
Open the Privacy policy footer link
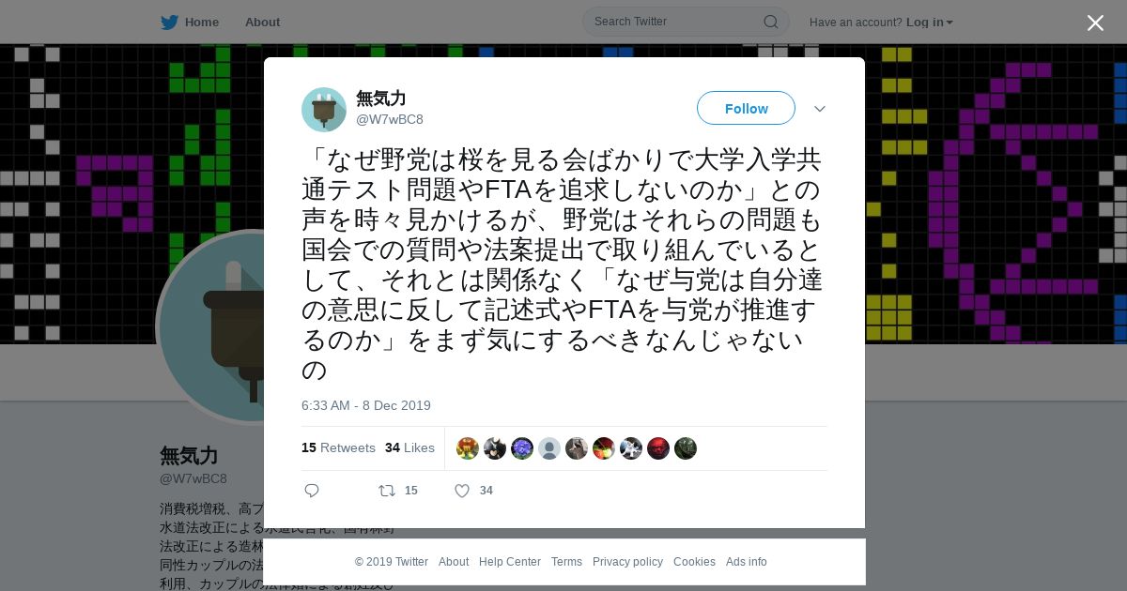coord(627,562)
